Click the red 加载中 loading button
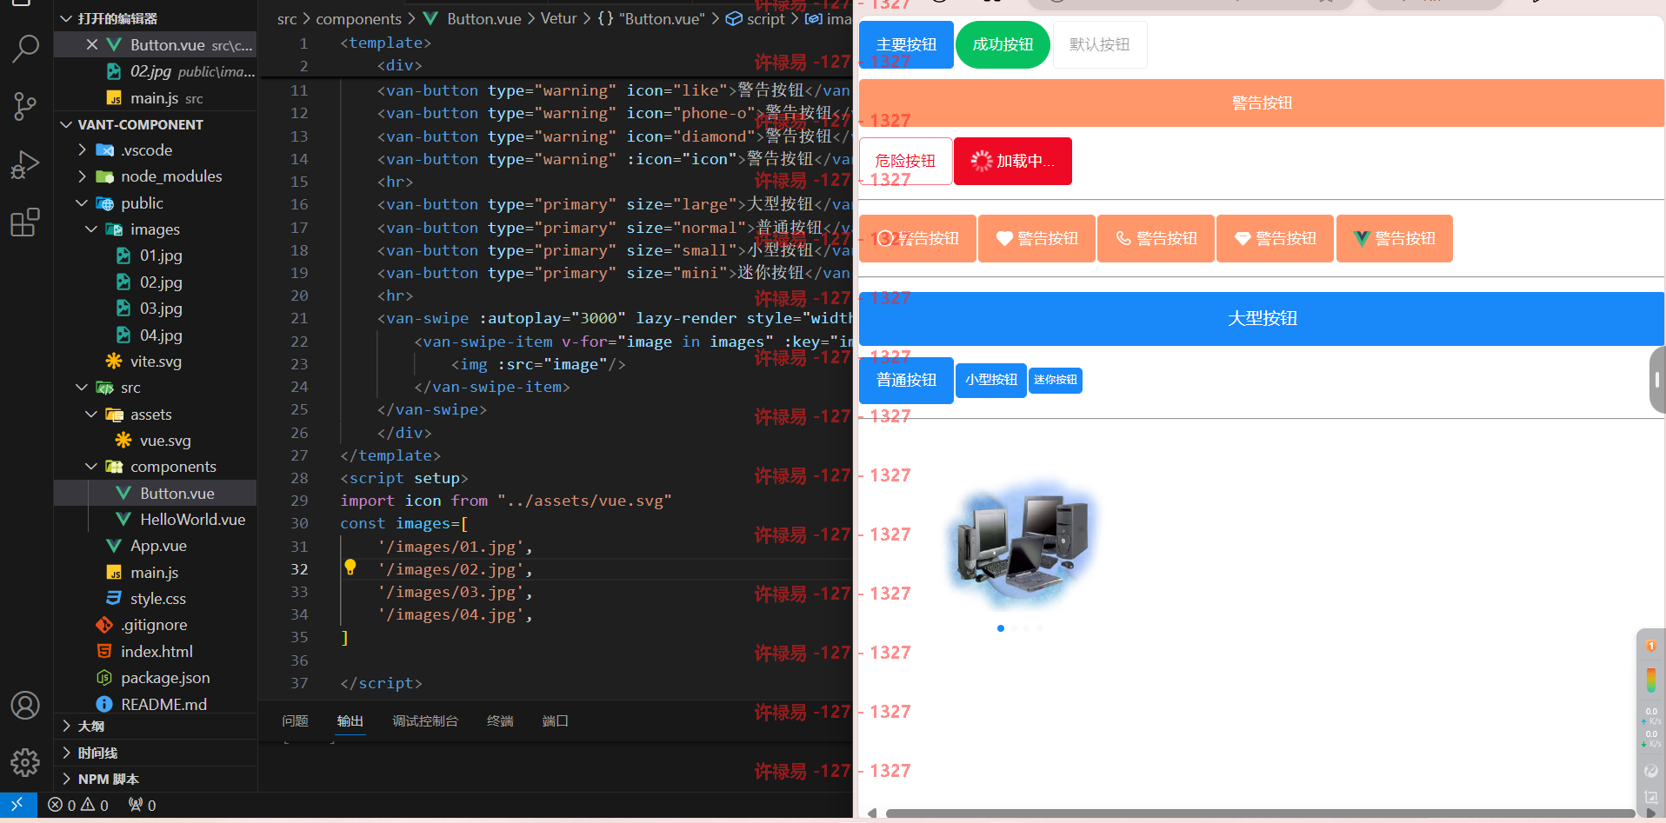Image resolution: width=1666 pixels, height=823 pixels. pyautogui.click(x=1013, y=161)
